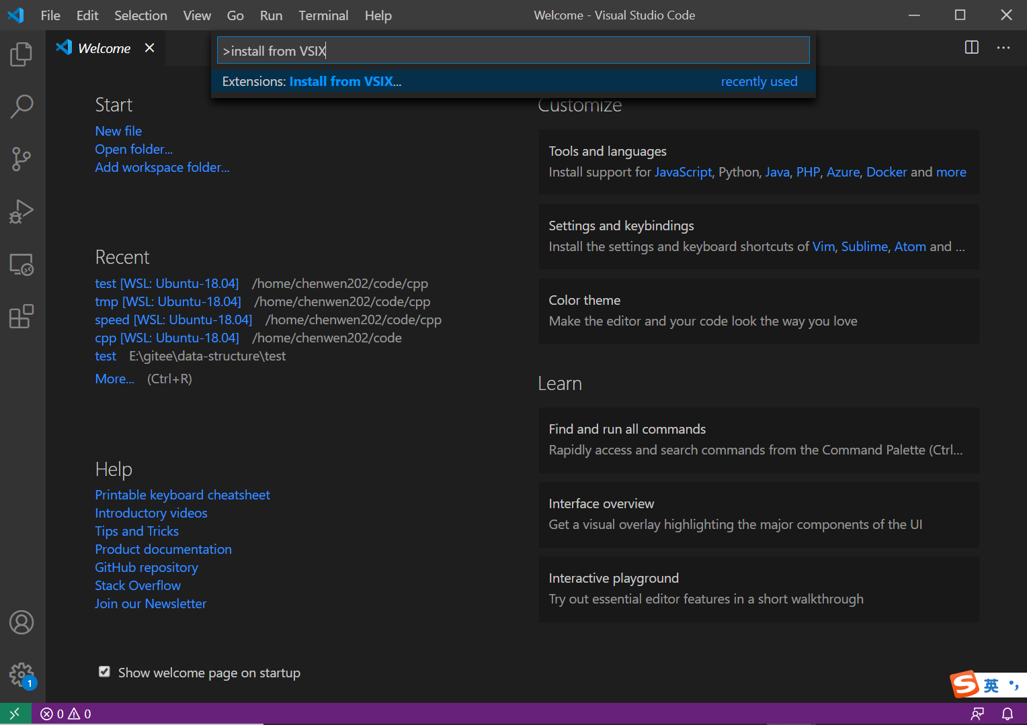The width and height of the screenshot is (1027, 725).
Task: Open the Run and Debug view
Action: [21, 211]
